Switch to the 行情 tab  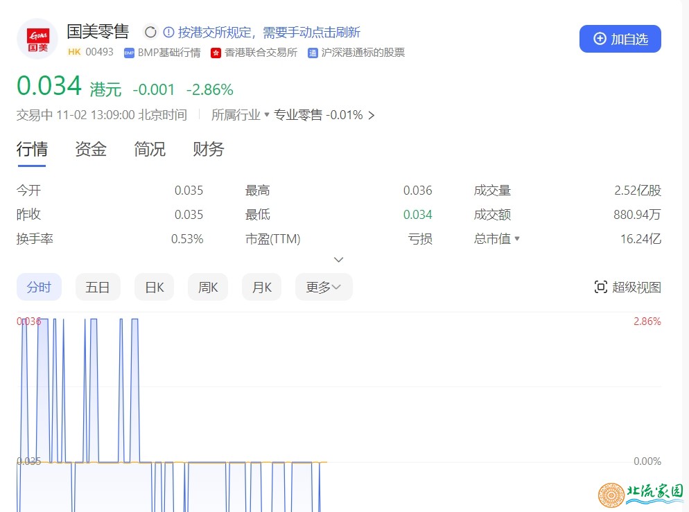(32, 149)
